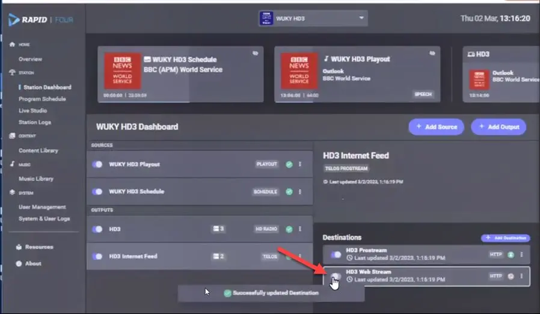540x314 pixels.
Task: Click green status check for HD3 output
Action: click(289, 229)
